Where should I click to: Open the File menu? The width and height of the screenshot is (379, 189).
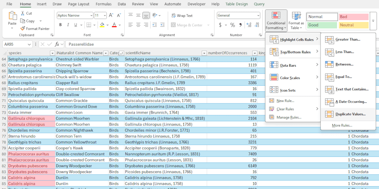tap(9, 4)
